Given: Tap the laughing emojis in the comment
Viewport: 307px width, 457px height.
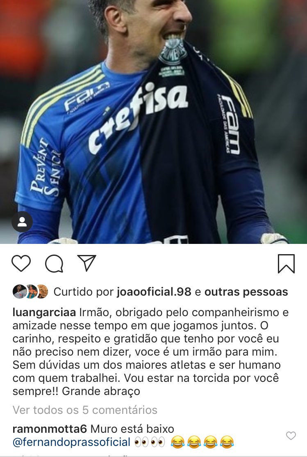Looking at the screenshot, I should coord(202,442).
